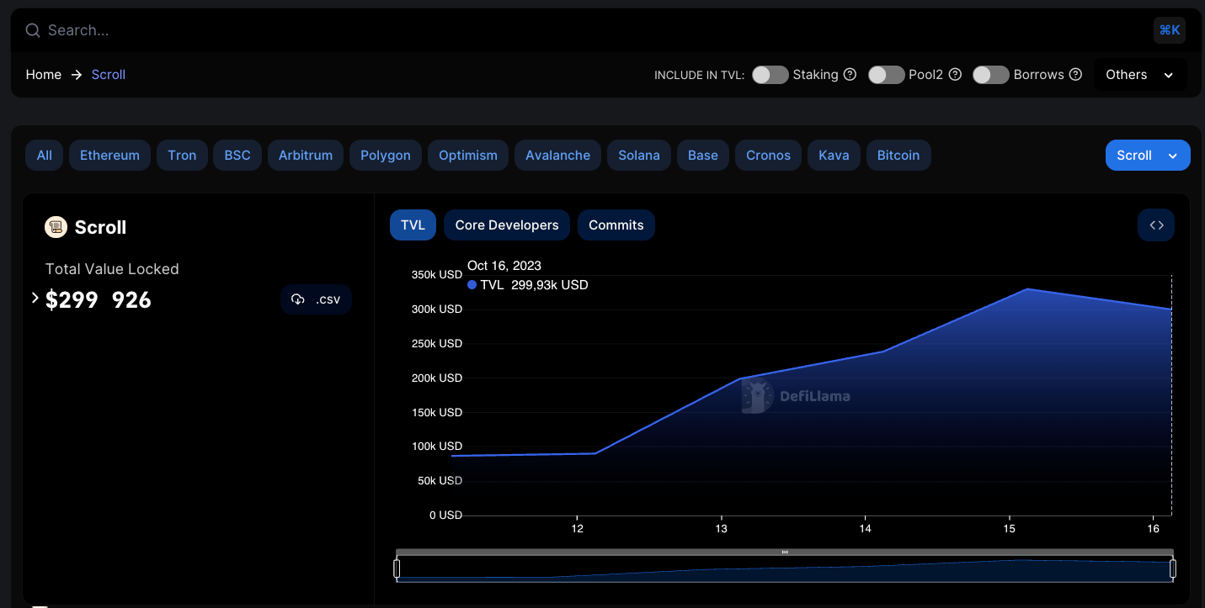The width and height of the screenshot is (1205, 608).
Task: Select the Ethereum chain filter
Action: [109, 156]
